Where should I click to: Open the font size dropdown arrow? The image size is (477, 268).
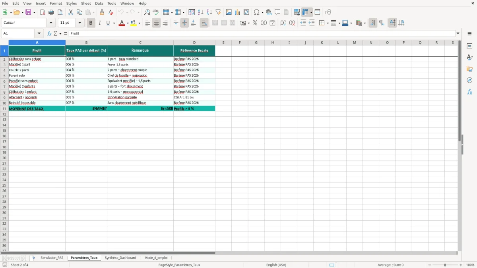tap(80, 23)
